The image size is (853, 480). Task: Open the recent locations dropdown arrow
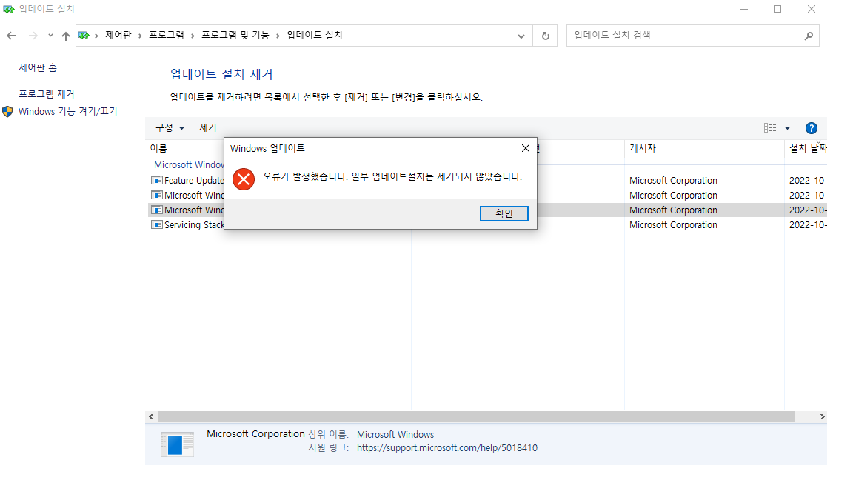click(50, 36)
